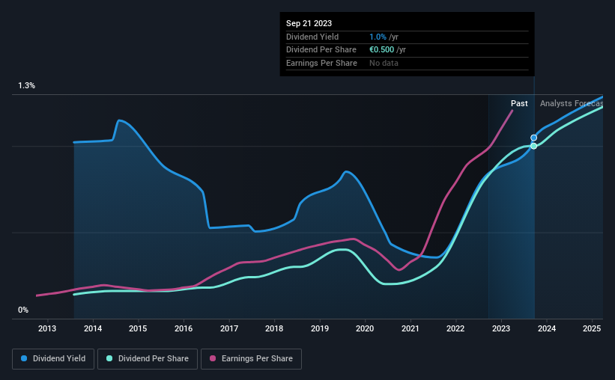Screen dimensions: 615x380
Task: Click the 1.0% dividend yield value in tooltip
Action: [x=378, y=37]
